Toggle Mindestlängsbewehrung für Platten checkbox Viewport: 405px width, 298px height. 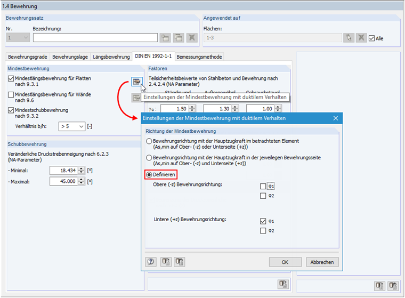(11, 78)
